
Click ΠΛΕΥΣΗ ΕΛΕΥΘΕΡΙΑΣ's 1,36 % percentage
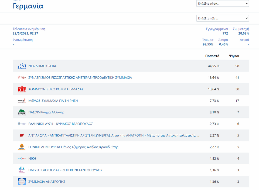[x=214, y=170]
